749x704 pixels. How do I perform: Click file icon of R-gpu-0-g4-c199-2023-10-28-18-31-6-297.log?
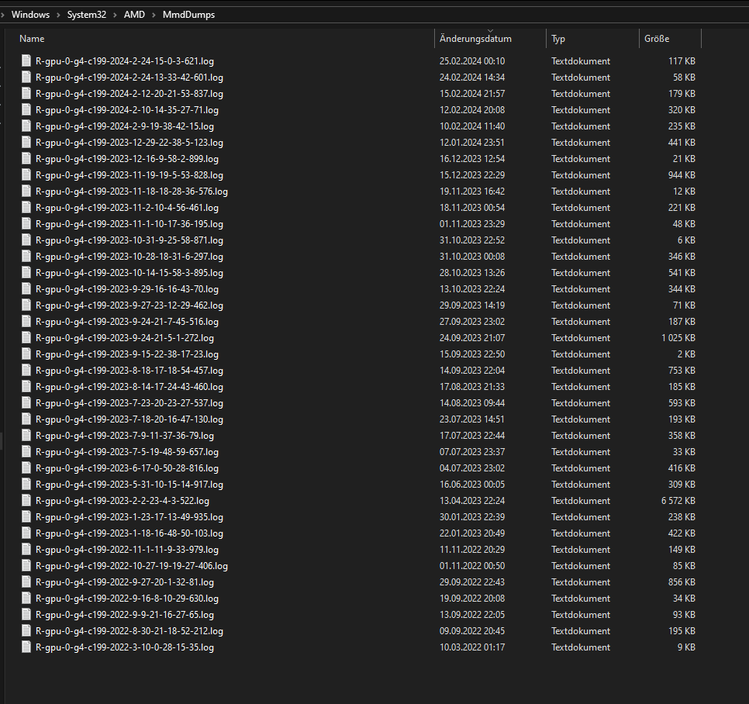click(x=26, y=256)
